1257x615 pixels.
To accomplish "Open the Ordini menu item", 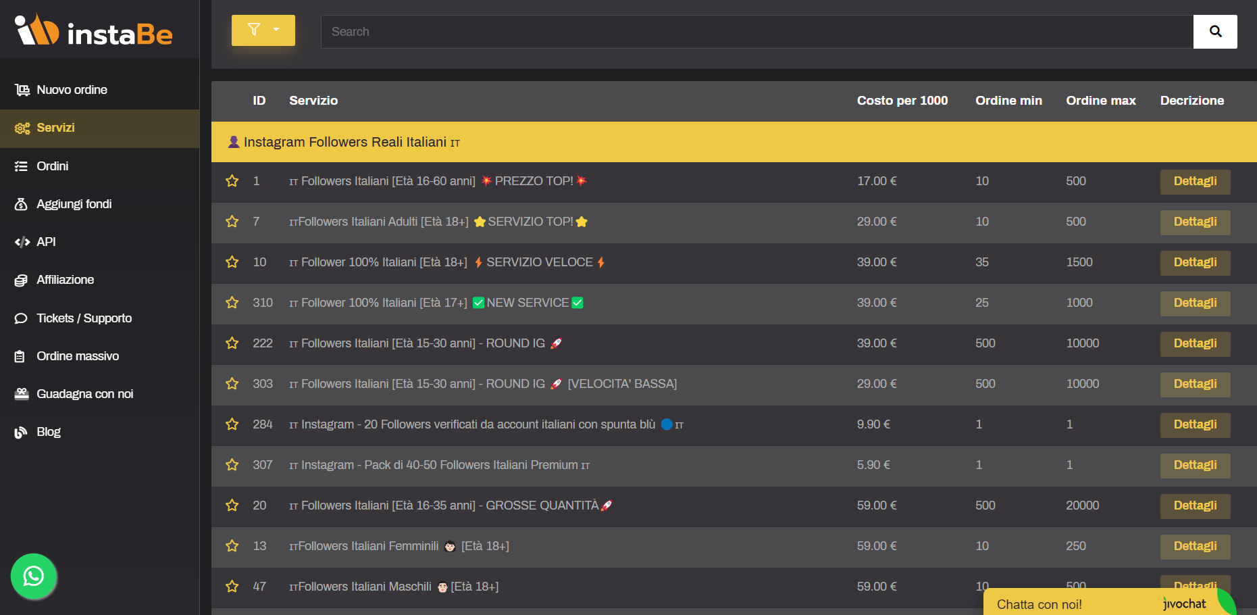I will [x=52, y=166].
